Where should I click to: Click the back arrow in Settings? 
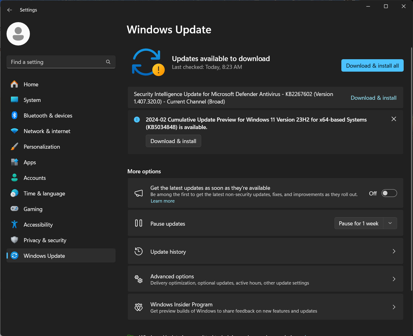point(9,10)
